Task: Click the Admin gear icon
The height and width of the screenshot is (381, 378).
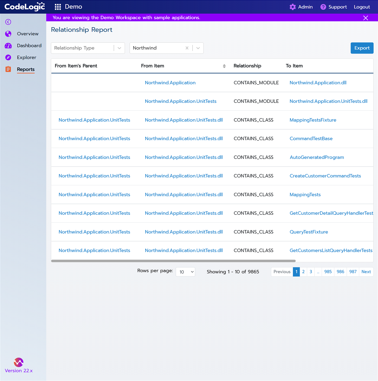Action: tap(293, 7)
